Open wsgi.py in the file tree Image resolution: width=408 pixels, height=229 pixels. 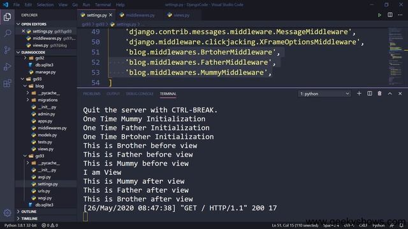tap(45, 198)
